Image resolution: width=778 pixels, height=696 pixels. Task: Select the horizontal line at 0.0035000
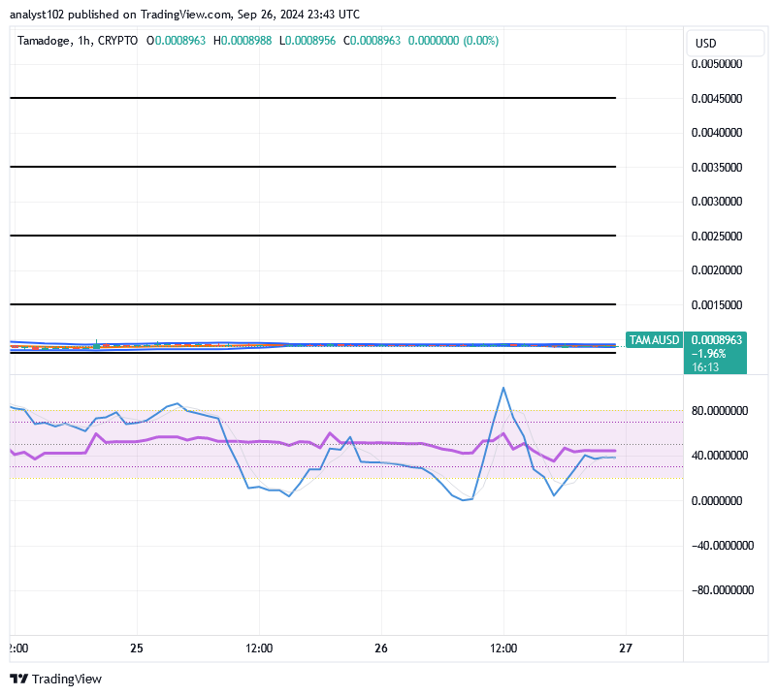tap(312, 167)
